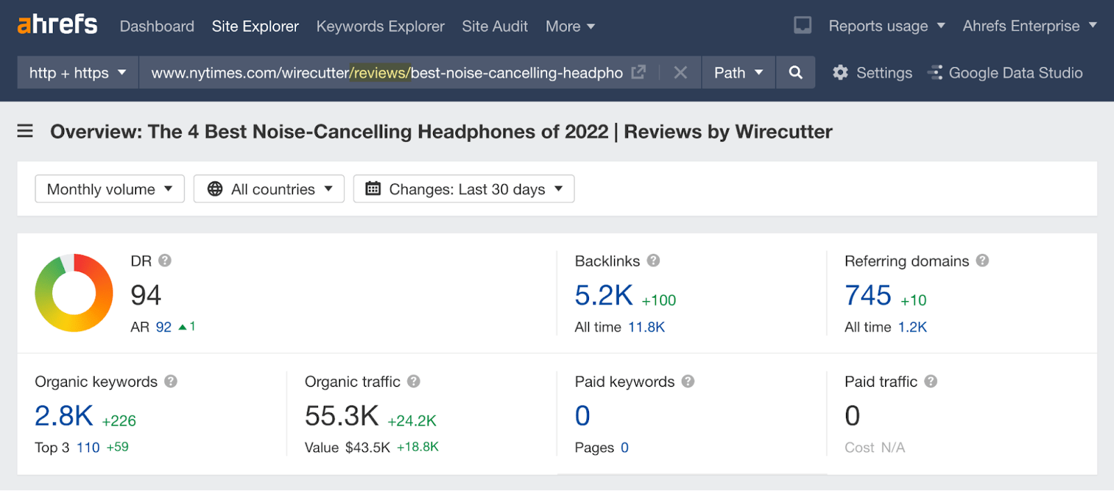Image resolution: width=1114 pixels, height=491 pixels.
Task: Open URL in new tab icon
Action: click(638, 72)
